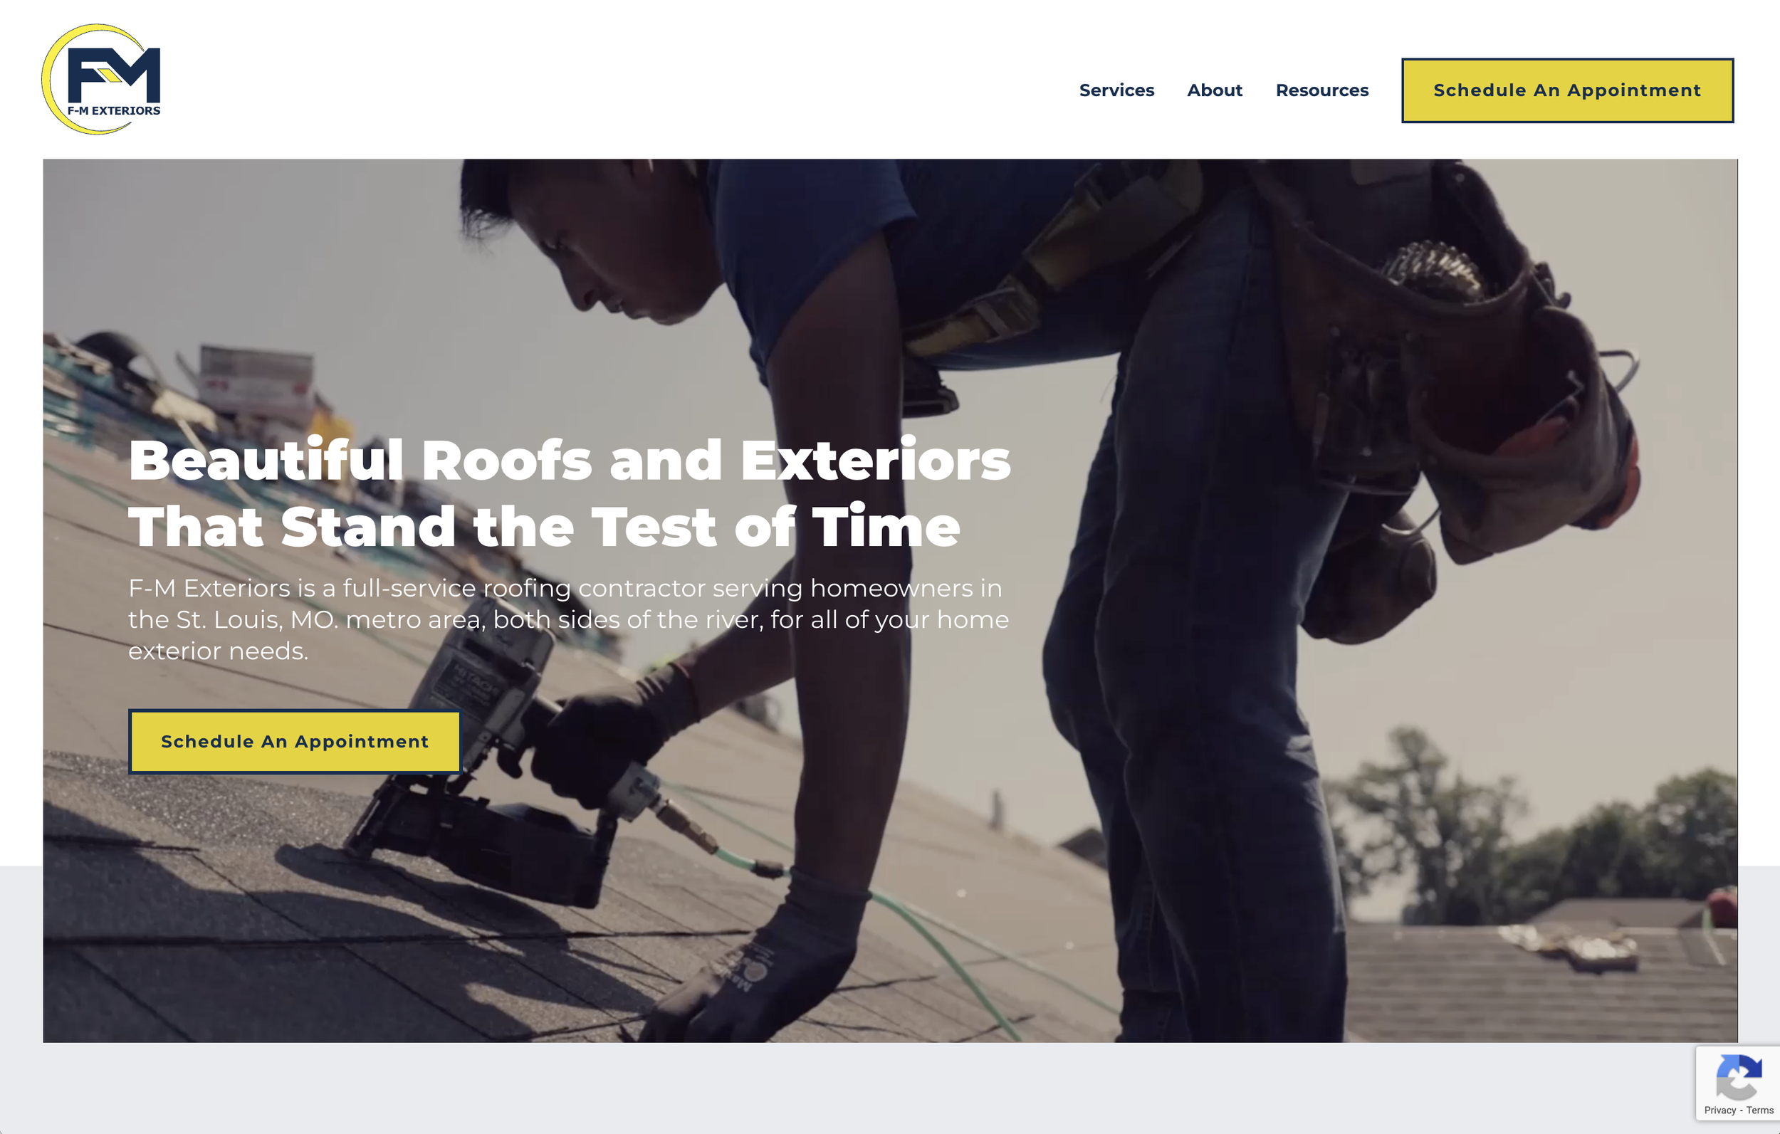Click the 'Beautiful Roofs and Exteriors' headline
The width and height of the screenshot is (1780, 1134).
point(569,461)
